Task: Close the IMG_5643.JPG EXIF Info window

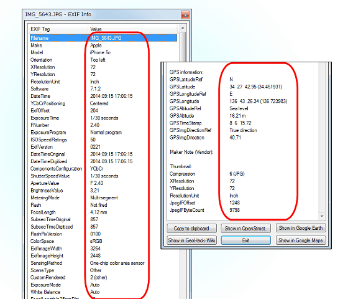Action: [185, 15]
